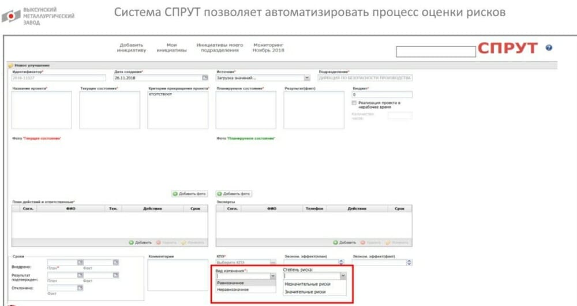577x306 pixels.
Task: Click the Планируемое состояние text area
Action: pyautogui.click(x=246, y=110)
